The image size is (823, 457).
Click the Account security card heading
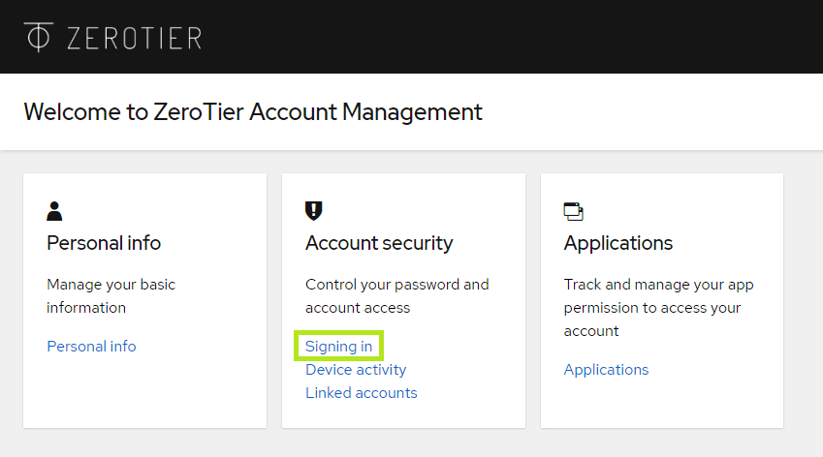click(x=379, y=242)
